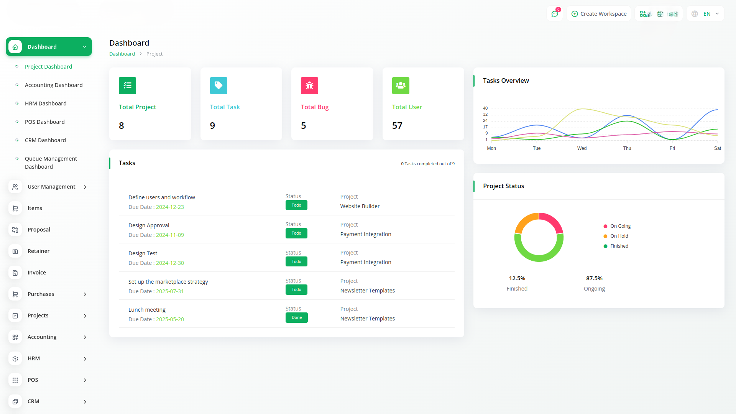Open HRM Dashboard from the submenu
Image resolution: width=736 pixels, height=414 pixels.
coord(46,103)
